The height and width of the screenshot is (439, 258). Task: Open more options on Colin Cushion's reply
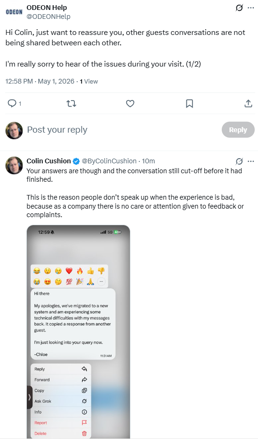click(251, 161)
